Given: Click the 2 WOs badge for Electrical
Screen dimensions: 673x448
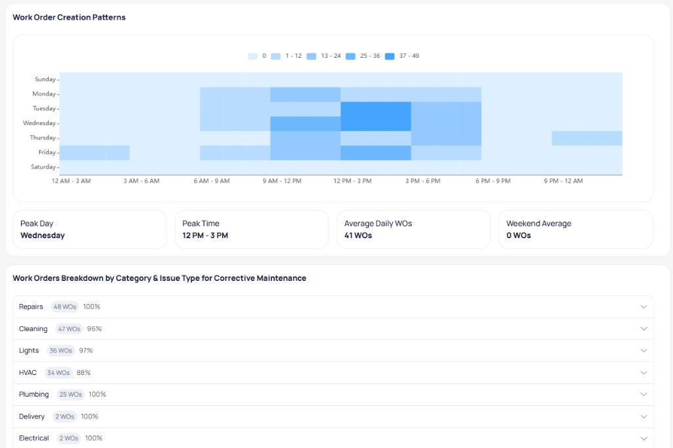Looking at the screenshot, I should pos(68,438).
